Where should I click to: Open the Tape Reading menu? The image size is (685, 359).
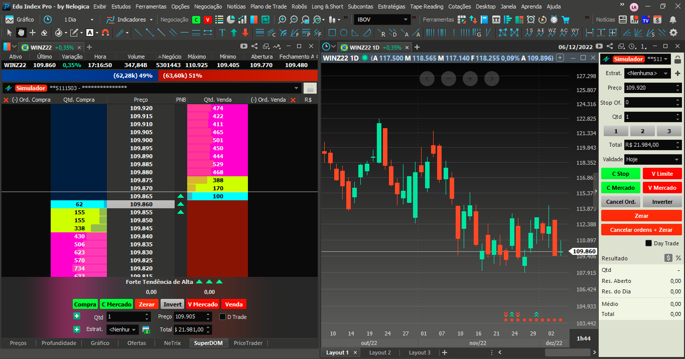coord(427,7)
